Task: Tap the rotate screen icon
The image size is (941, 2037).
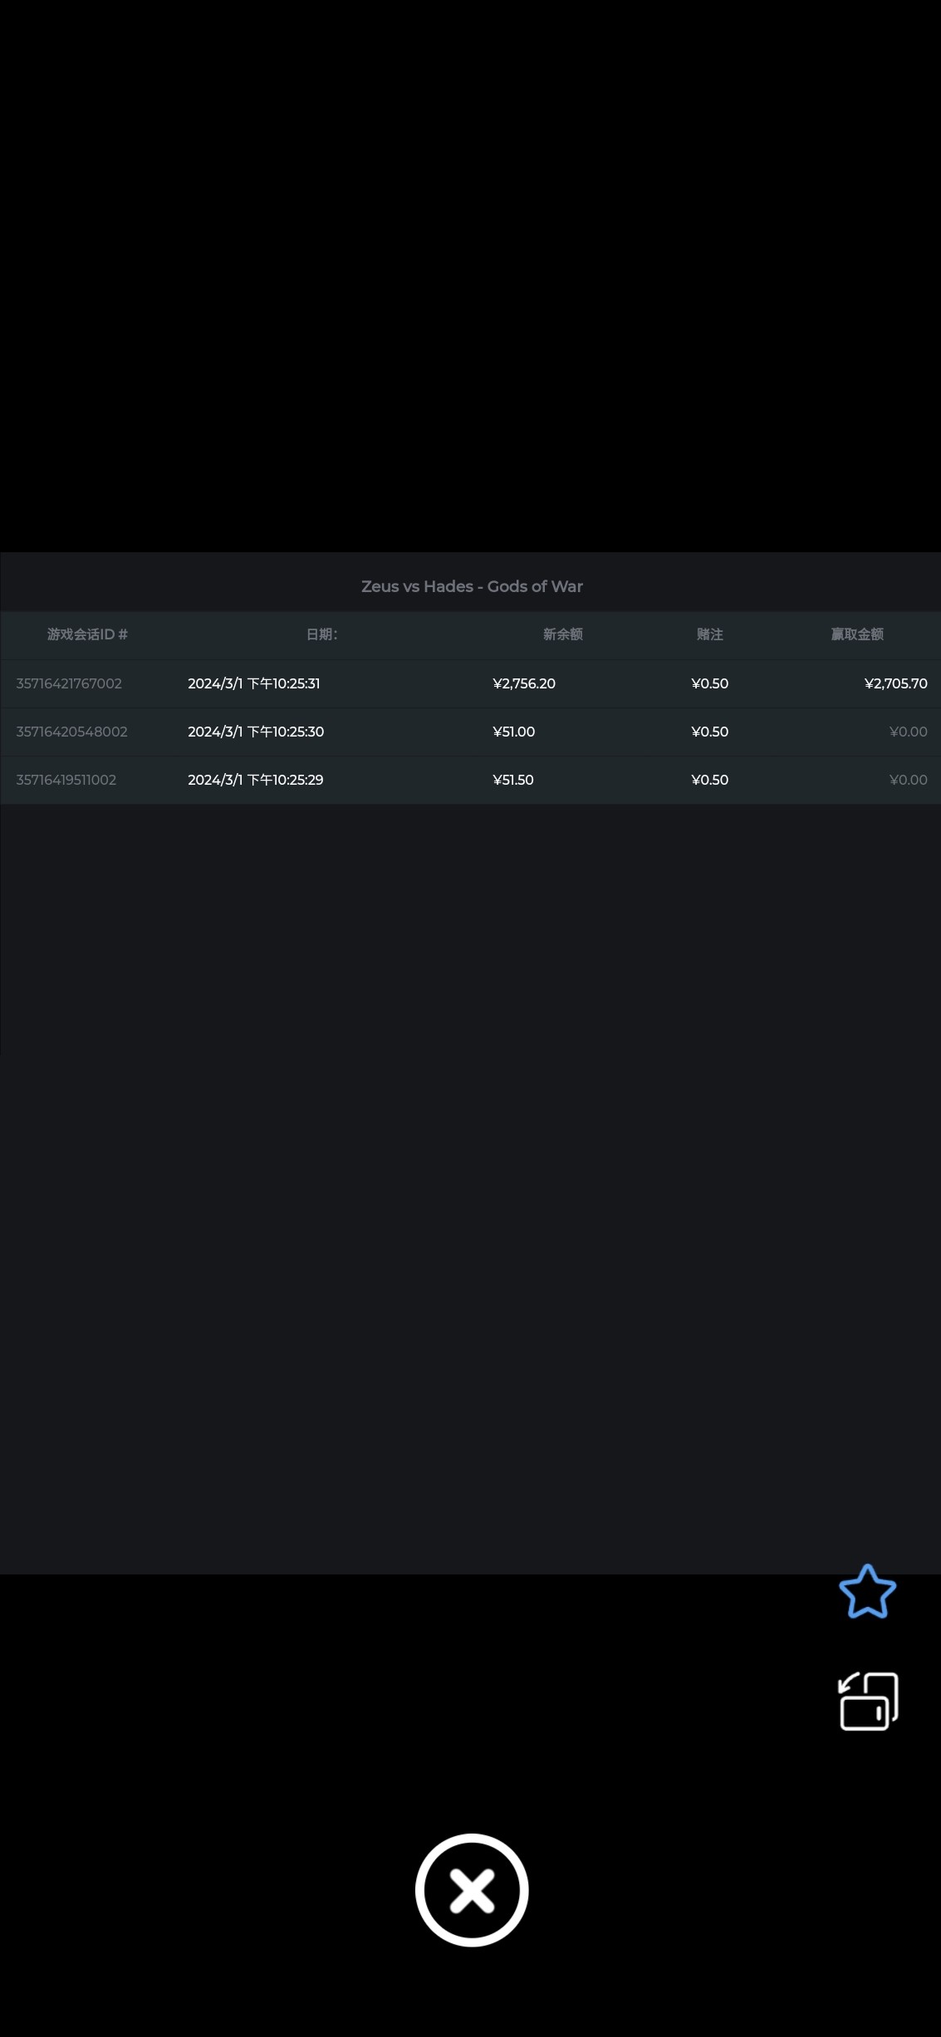Action: [868, 1702]
